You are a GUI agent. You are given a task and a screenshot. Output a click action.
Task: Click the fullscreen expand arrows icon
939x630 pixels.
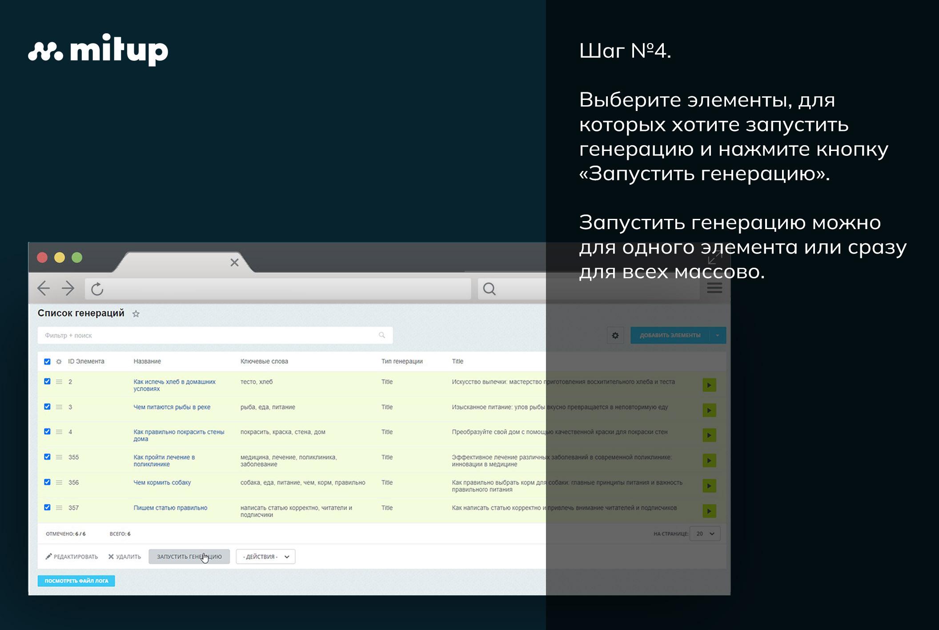coord(714,258)
